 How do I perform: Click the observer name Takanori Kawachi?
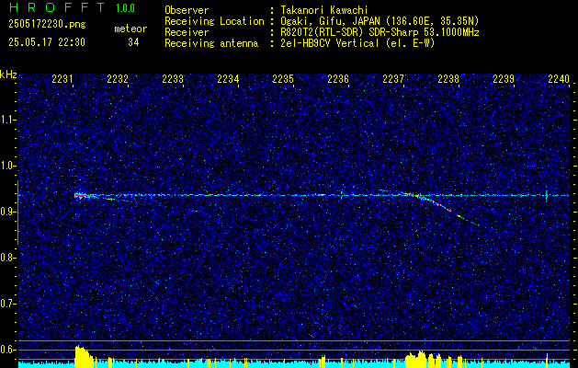324,10
